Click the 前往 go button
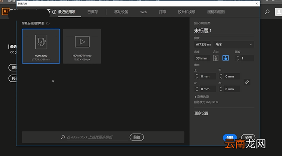This screenshot has width=282, height=156. pyautogui.click(x=137, y=137)
